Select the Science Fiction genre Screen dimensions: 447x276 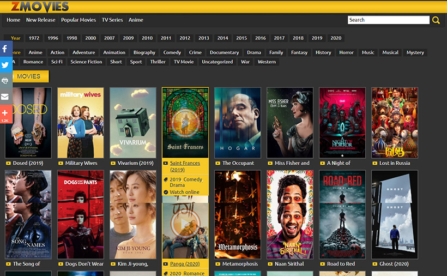tap(86, 62)
